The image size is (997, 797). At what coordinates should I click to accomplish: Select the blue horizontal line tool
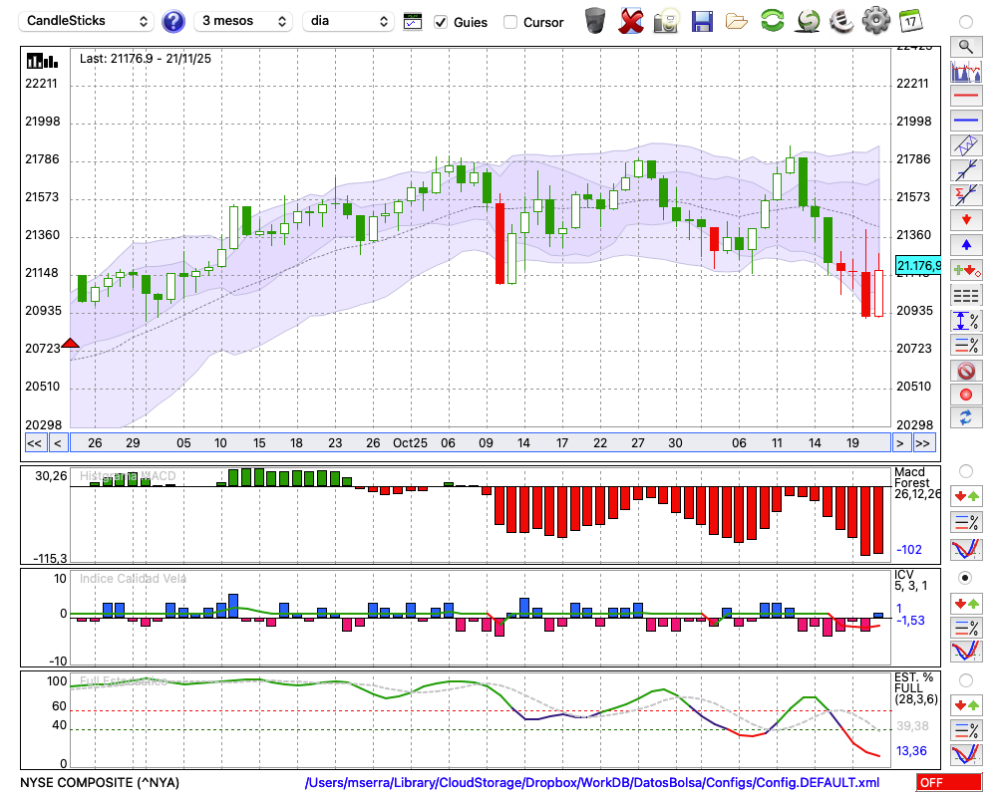[x=966, y=121]
